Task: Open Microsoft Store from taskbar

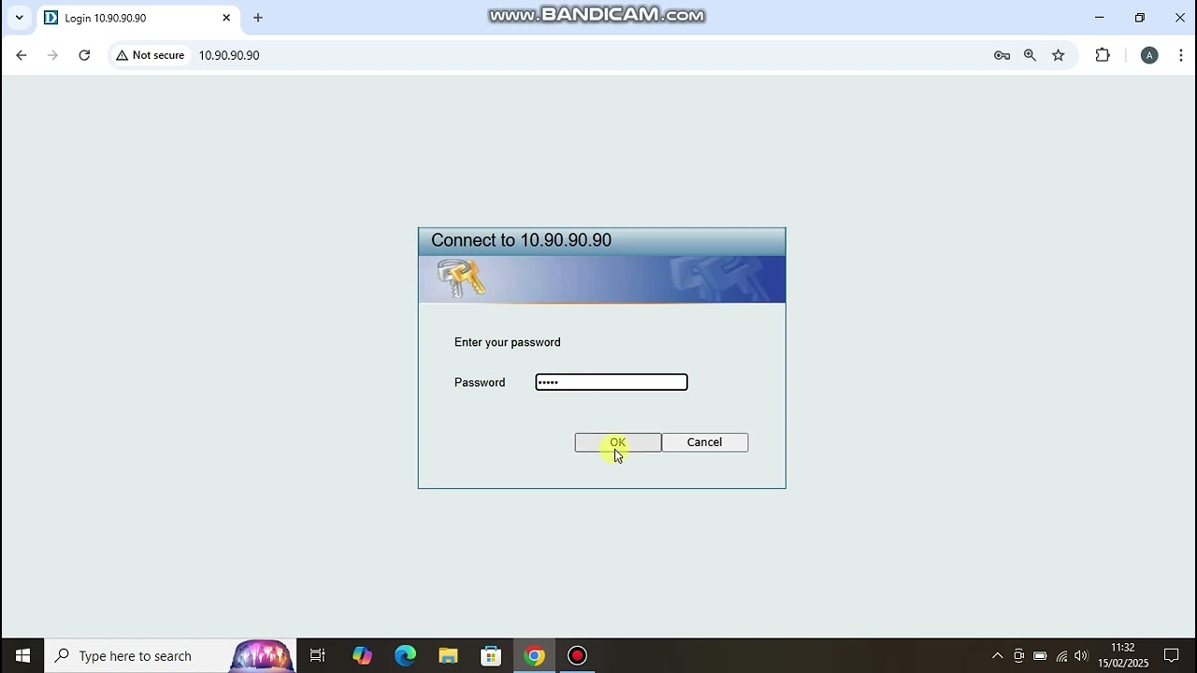Action: [491, 655]
